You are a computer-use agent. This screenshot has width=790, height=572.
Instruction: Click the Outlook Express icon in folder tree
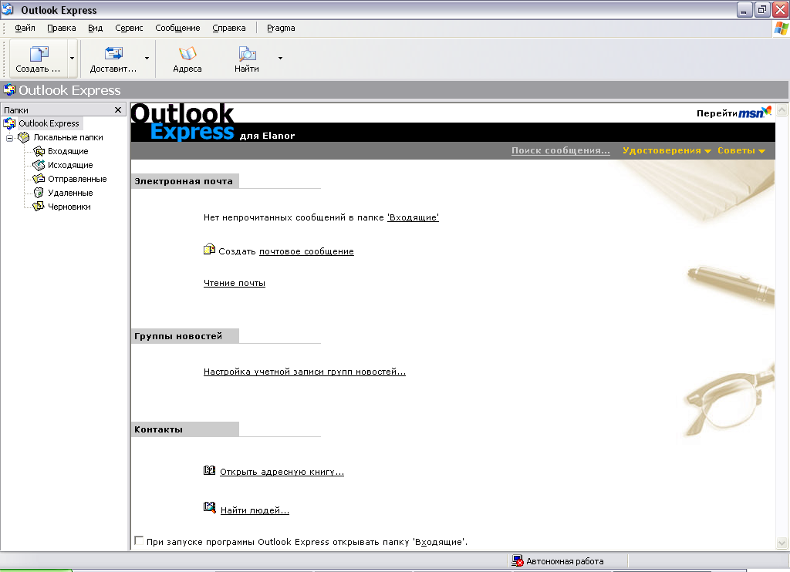(9, 123)
